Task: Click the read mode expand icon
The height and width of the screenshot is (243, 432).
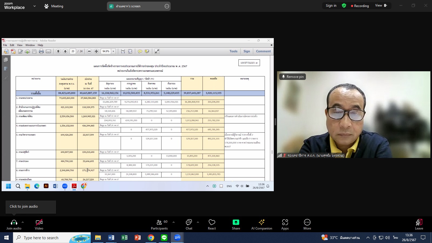Action: coord(157,51)
